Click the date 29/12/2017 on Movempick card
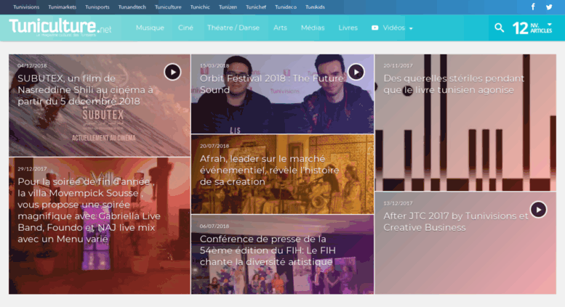This screenshot has width=565, height=307. point(32,169)
